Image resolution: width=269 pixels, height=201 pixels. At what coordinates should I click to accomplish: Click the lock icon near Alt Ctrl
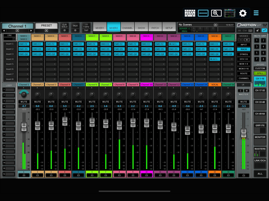tap(257, 30)
